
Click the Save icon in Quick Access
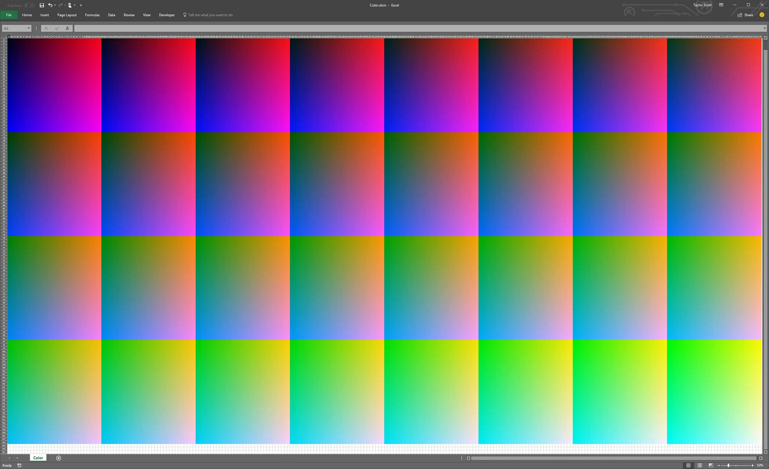(x=42, y=5)
